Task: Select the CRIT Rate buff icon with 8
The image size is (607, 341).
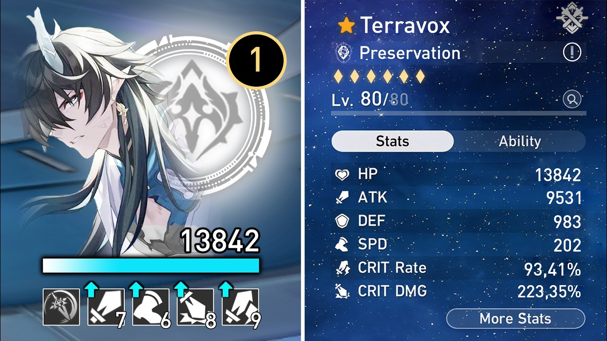Action: [195, 307]
